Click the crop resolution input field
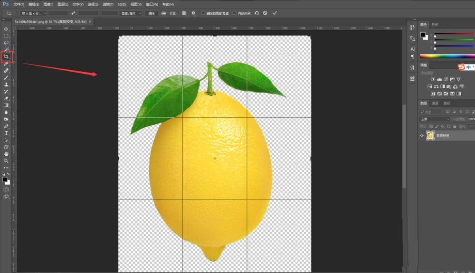This screenshot has width=475, height=273. pyautogui.click(x=109, y=13)
